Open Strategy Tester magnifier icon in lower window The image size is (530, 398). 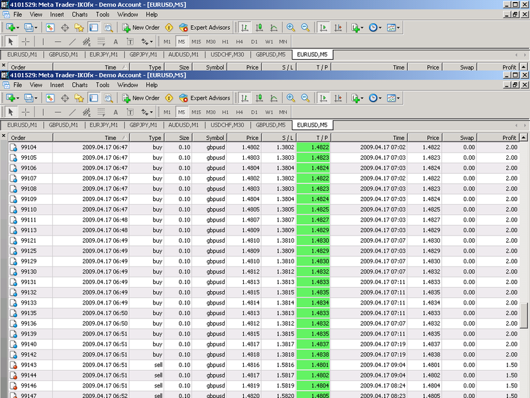[x=108, y=98]
